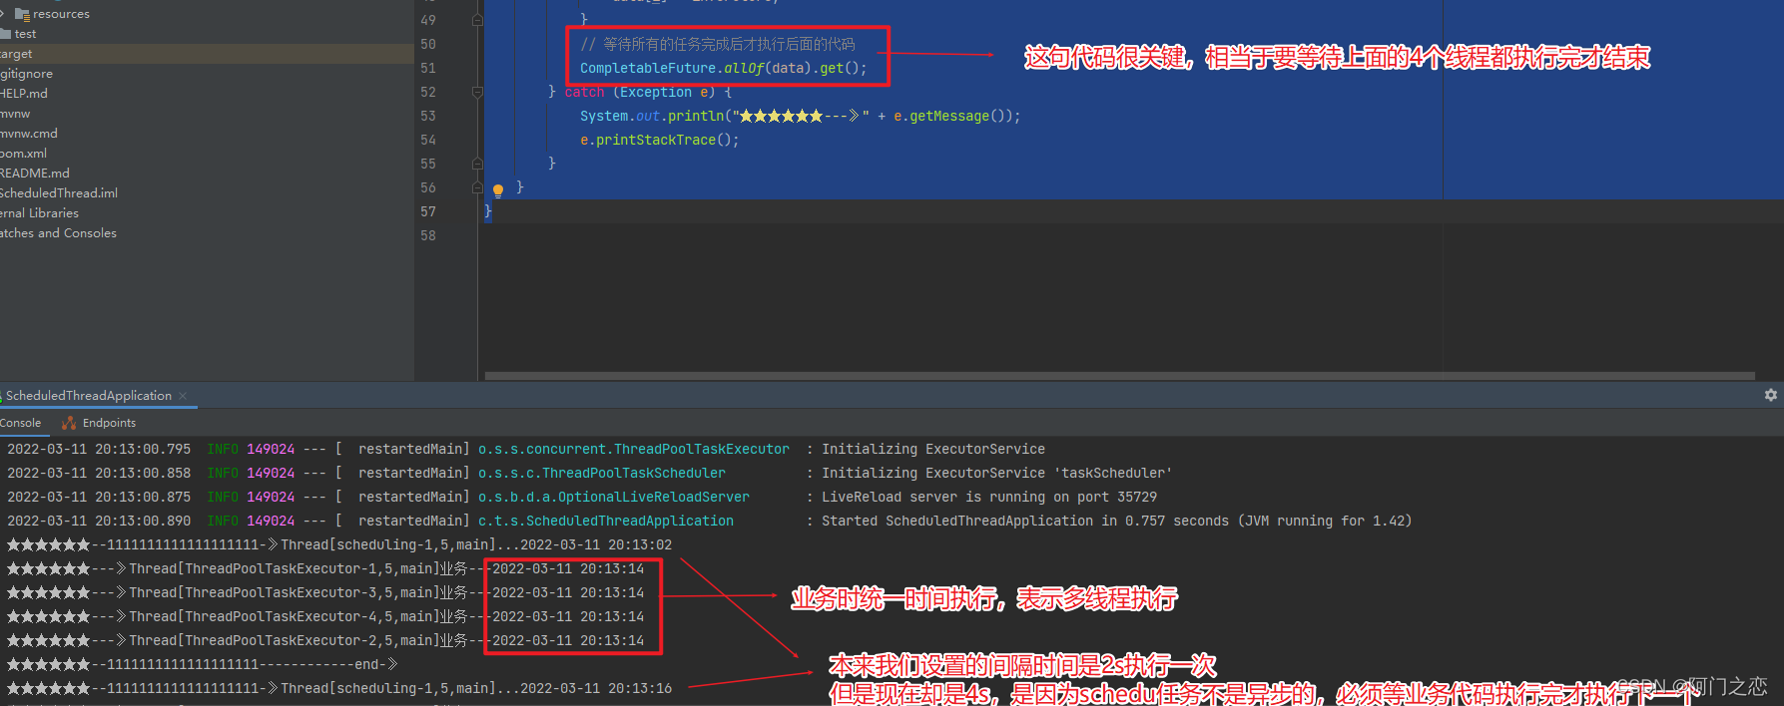
Task: Click the scheduling-1 line timestamped 20:13:16
Action: point(339,689)
